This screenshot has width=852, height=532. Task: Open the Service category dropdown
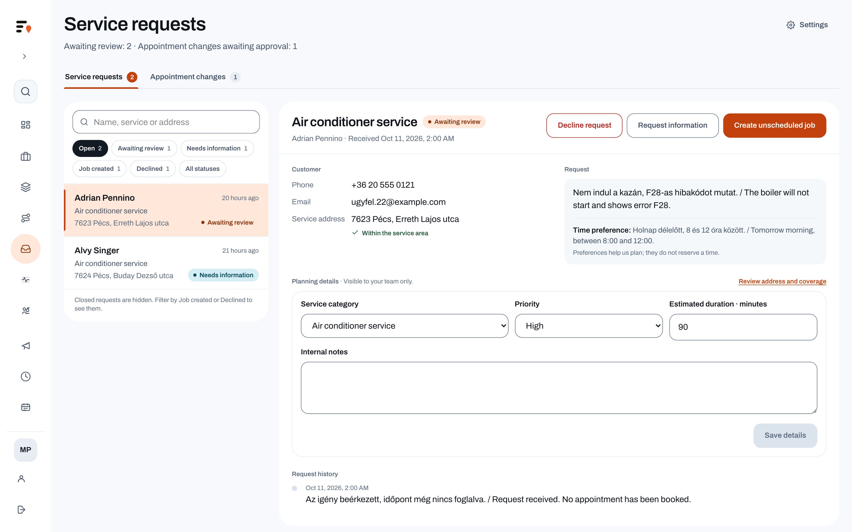click(404, 326)
